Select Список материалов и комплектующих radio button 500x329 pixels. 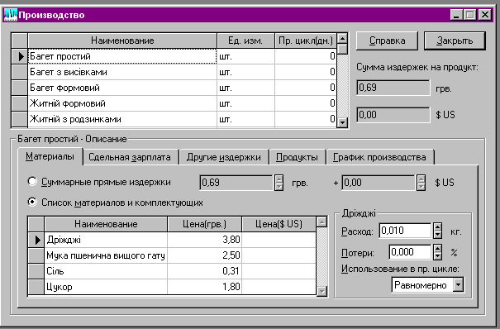(32, 202)
